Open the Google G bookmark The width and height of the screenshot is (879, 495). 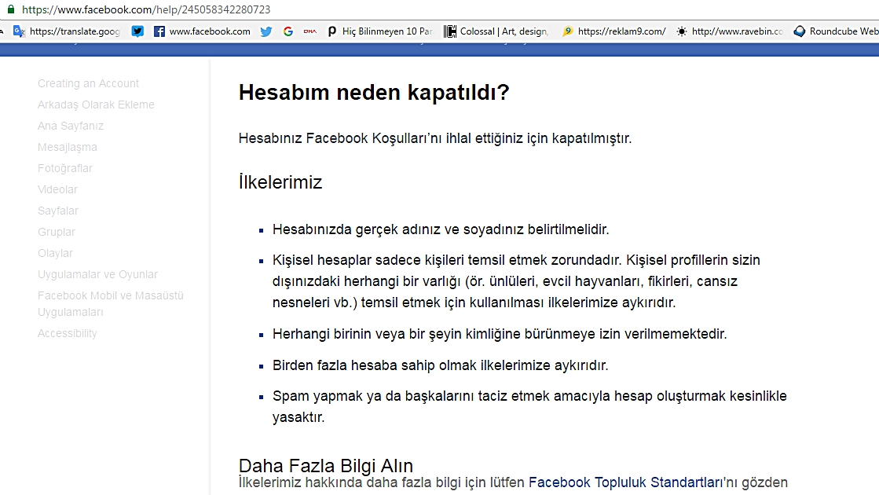click(288, 31)
